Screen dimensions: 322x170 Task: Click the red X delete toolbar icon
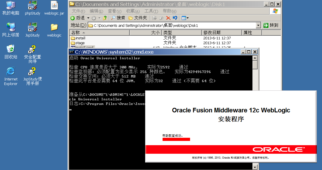tap(168, 18)
